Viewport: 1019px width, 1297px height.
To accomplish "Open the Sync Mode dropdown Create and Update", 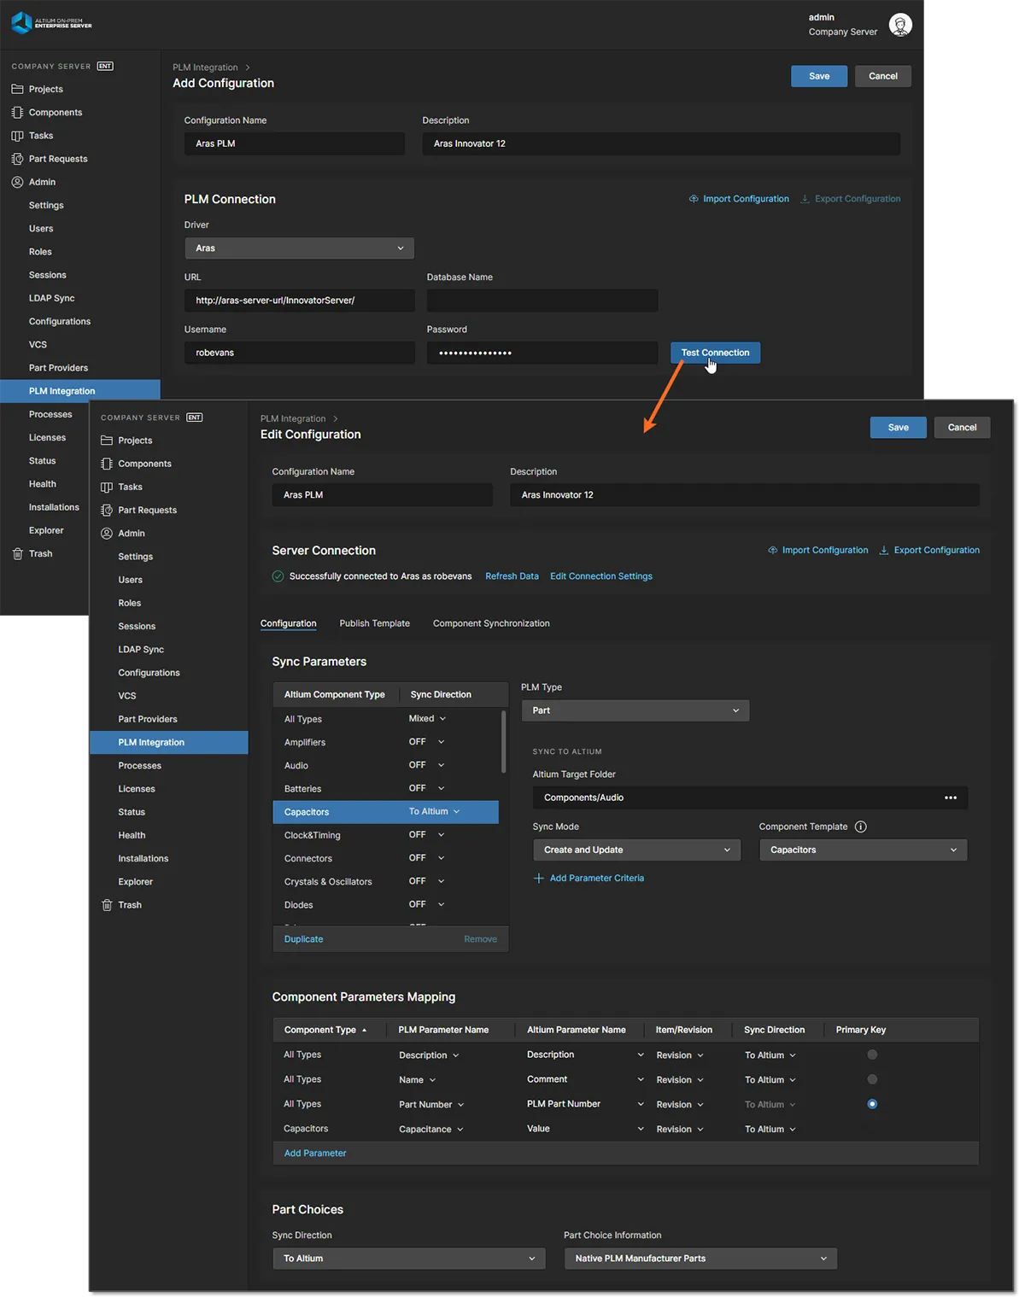I will (636, 850).
